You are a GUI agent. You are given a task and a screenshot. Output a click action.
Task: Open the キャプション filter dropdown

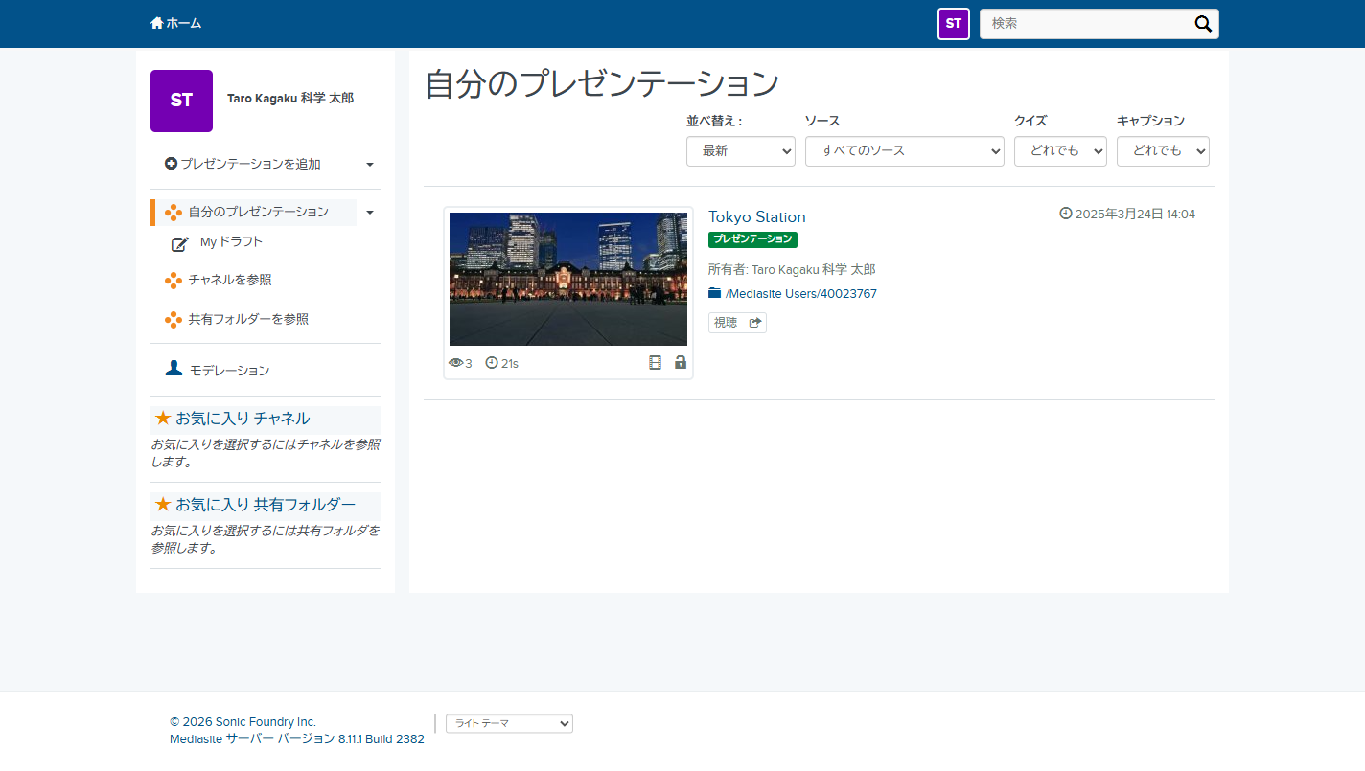point(1163,151)
